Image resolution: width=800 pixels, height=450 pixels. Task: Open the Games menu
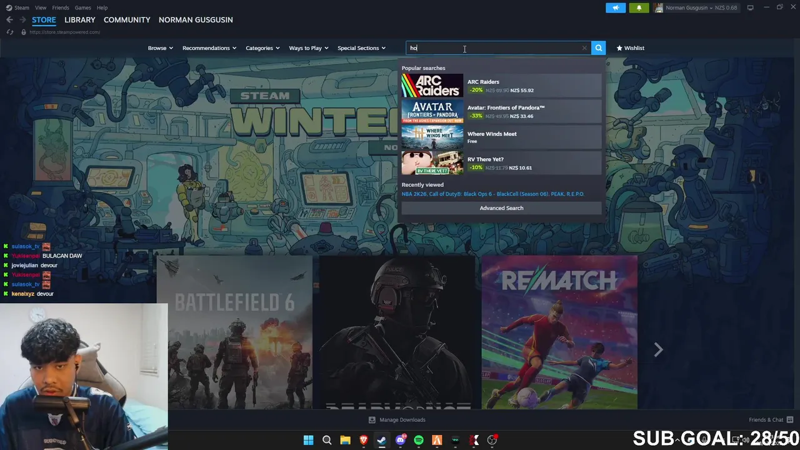point(82,7)
